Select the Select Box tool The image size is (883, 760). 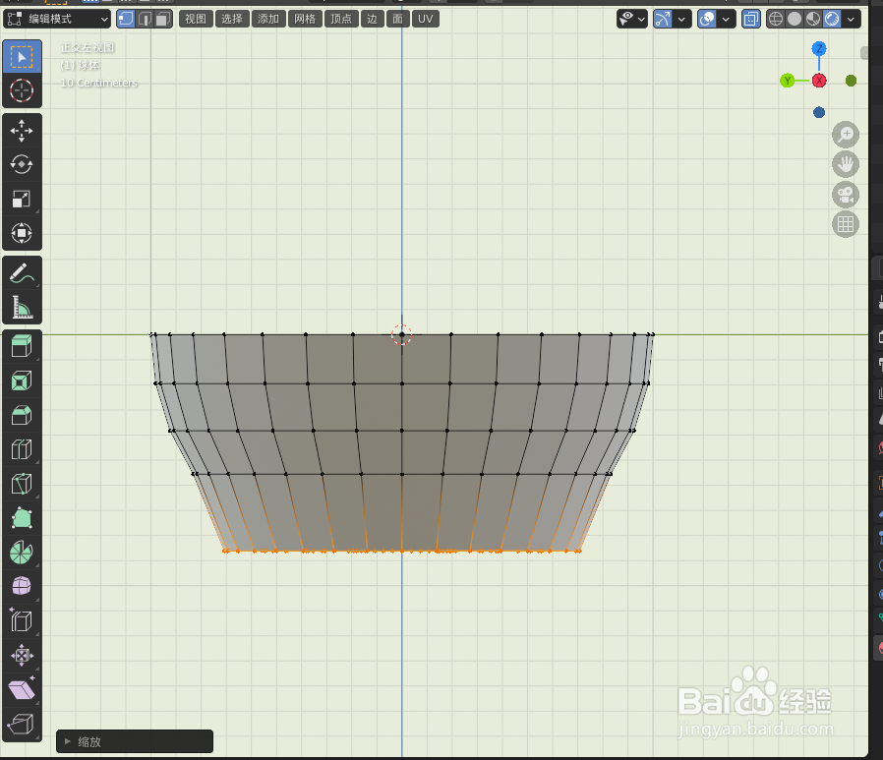click(x=22, y=56)
